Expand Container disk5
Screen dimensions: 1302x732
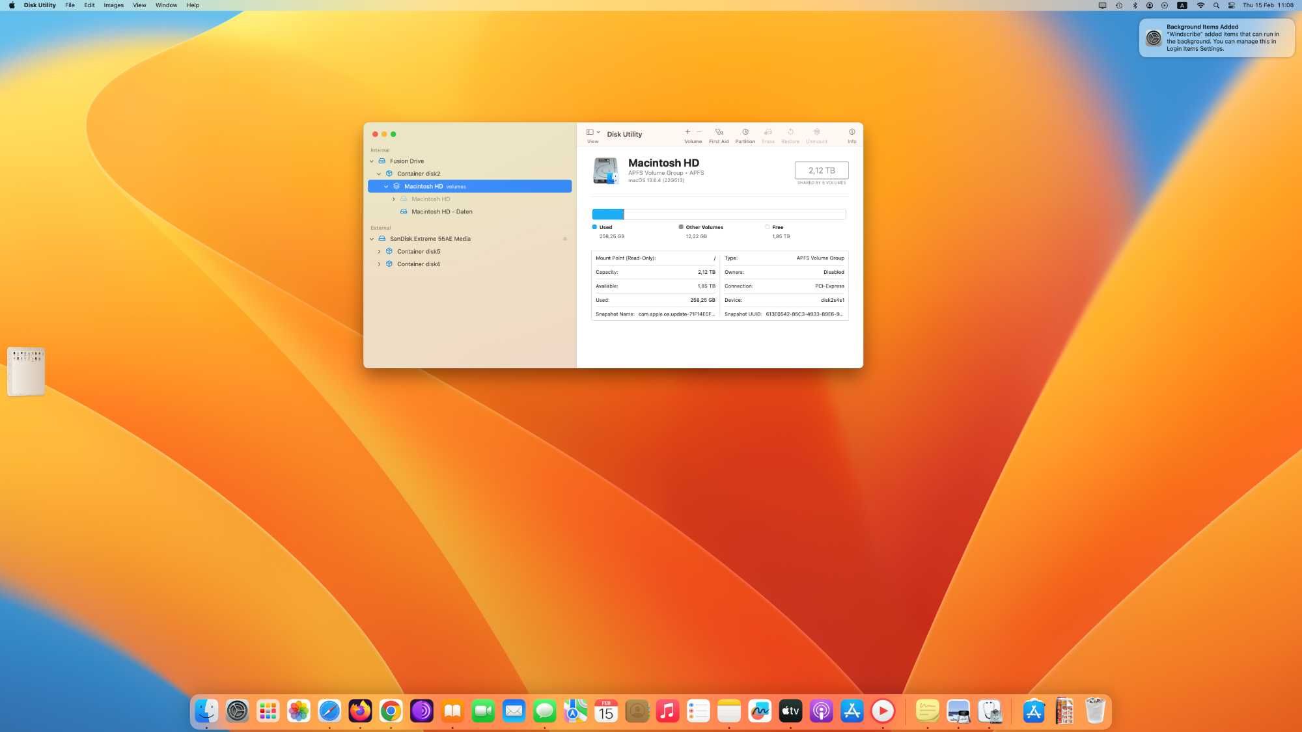coord(379,252)
